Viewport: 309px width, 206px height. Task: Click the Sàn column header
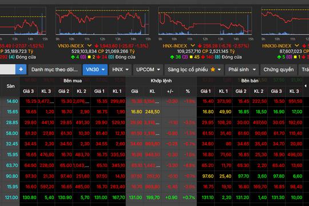point(10,86)
